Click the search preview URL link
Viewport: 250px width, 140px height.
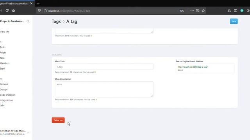(x=193, y=67)
